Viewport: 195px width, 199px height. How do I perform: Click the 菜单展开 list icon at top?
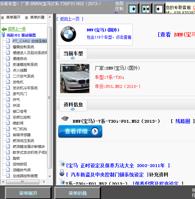click(2, 18)
